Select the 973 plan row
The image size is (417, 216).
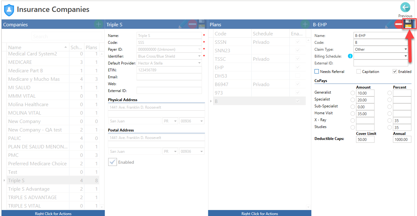tap(259, 93)
